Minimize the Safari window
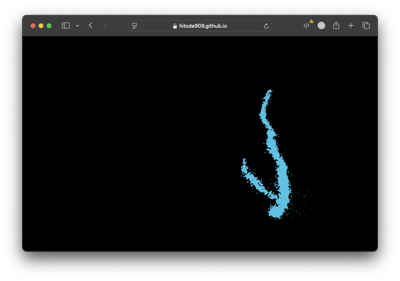400x281 pixels. pyautogui.click(x=41, y=26)
